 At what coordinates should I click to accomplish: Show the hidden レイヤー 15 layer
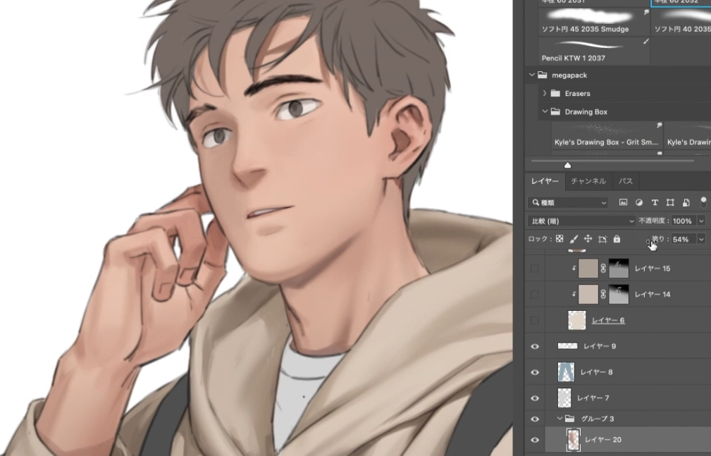(x=535, y=268)
